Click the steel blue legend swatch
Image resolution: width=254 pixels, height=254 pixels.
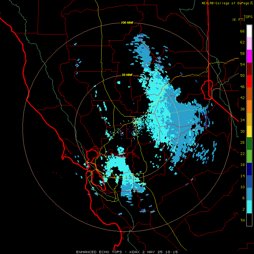pos(249,194)
